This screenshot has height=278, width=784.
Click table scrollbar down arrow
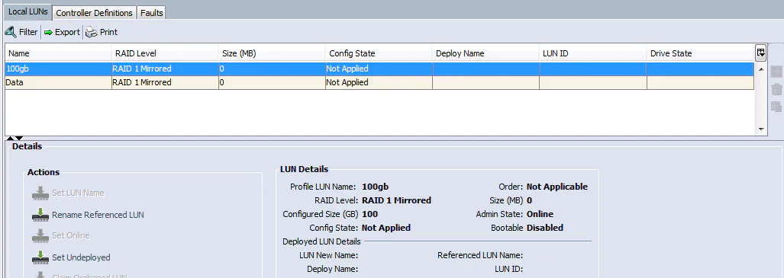pos(761,129)
